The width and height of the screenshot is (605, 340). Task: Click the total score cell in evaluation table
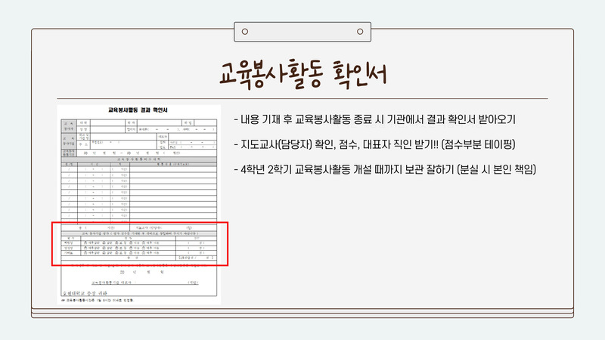click(196, 258)
